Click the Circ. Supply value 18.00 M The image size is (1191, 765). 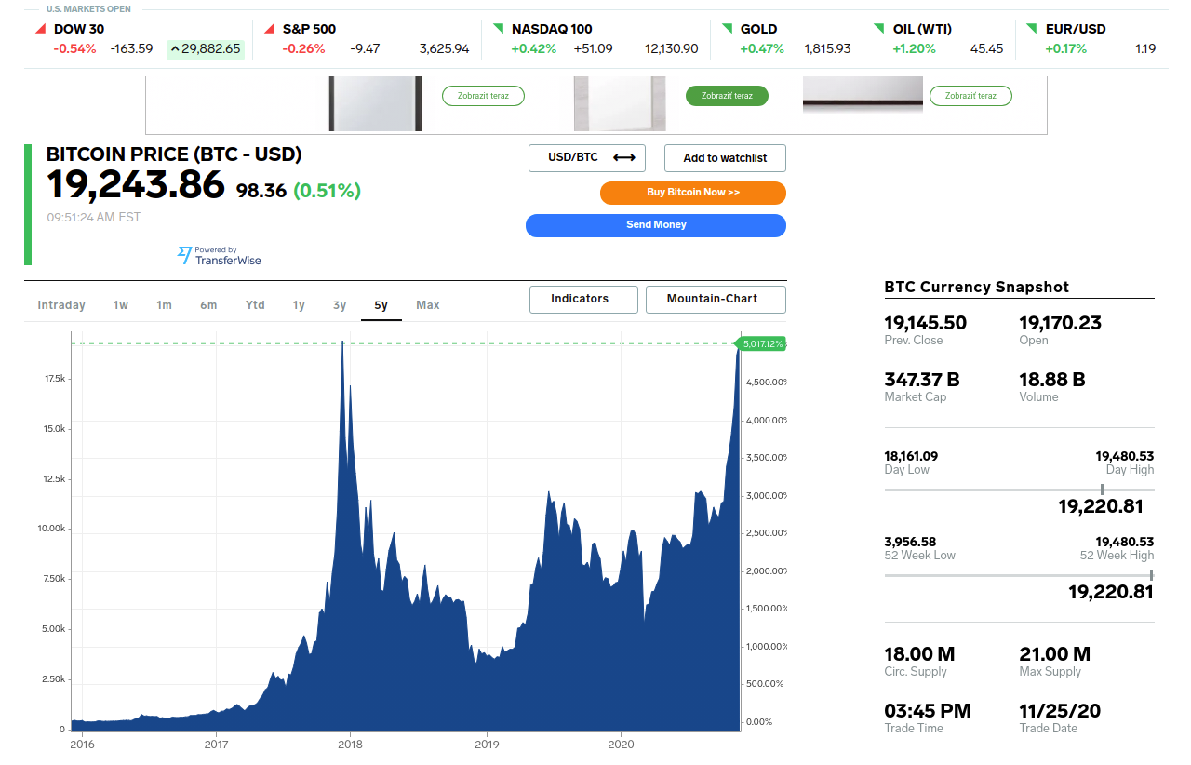[920, 654]
